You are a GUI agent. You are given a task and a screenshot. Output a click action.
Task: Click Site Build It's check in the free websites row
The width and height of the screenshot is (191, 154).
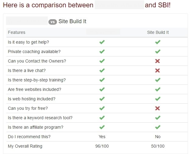point(158,89)
